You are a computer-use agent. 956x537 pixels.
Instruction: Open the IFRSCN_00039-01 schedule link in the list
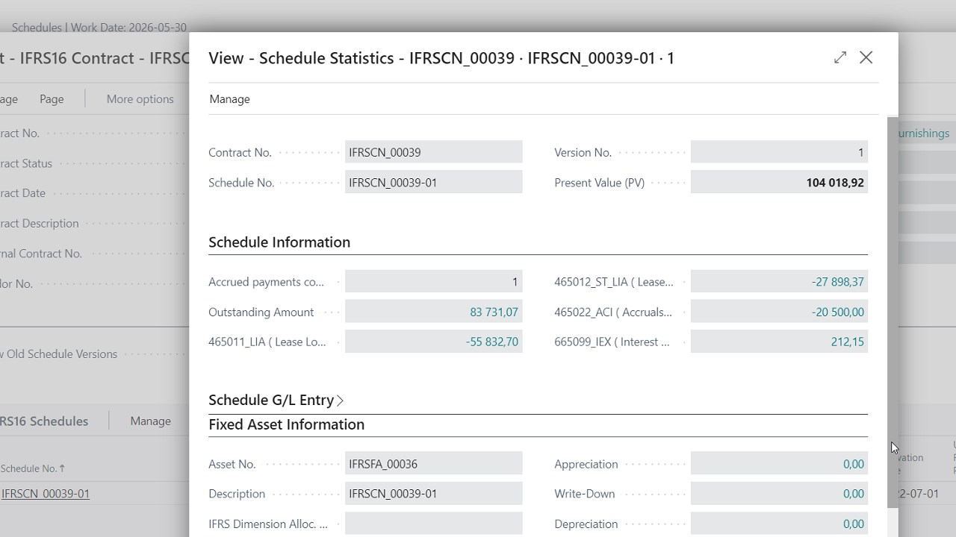(46, 494)
